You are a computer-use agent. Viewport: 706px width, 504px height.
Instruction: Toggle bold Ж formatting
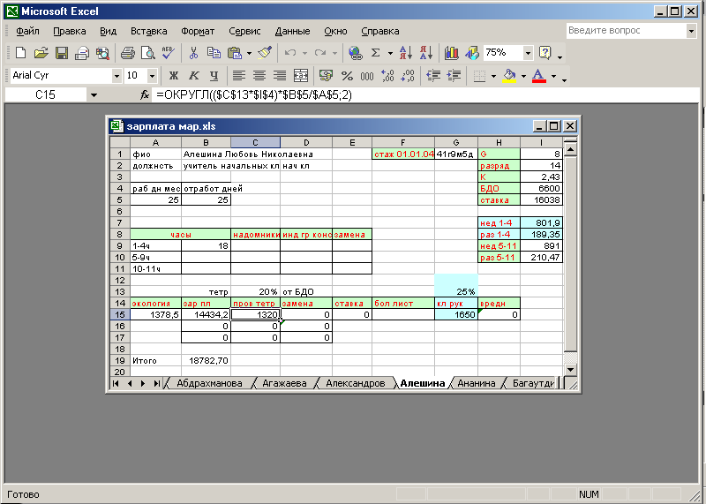coord(173,76)
